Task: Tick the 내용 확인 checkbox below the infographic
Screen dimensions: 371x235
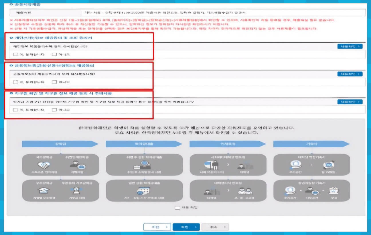Action: [x=177, y=208]
